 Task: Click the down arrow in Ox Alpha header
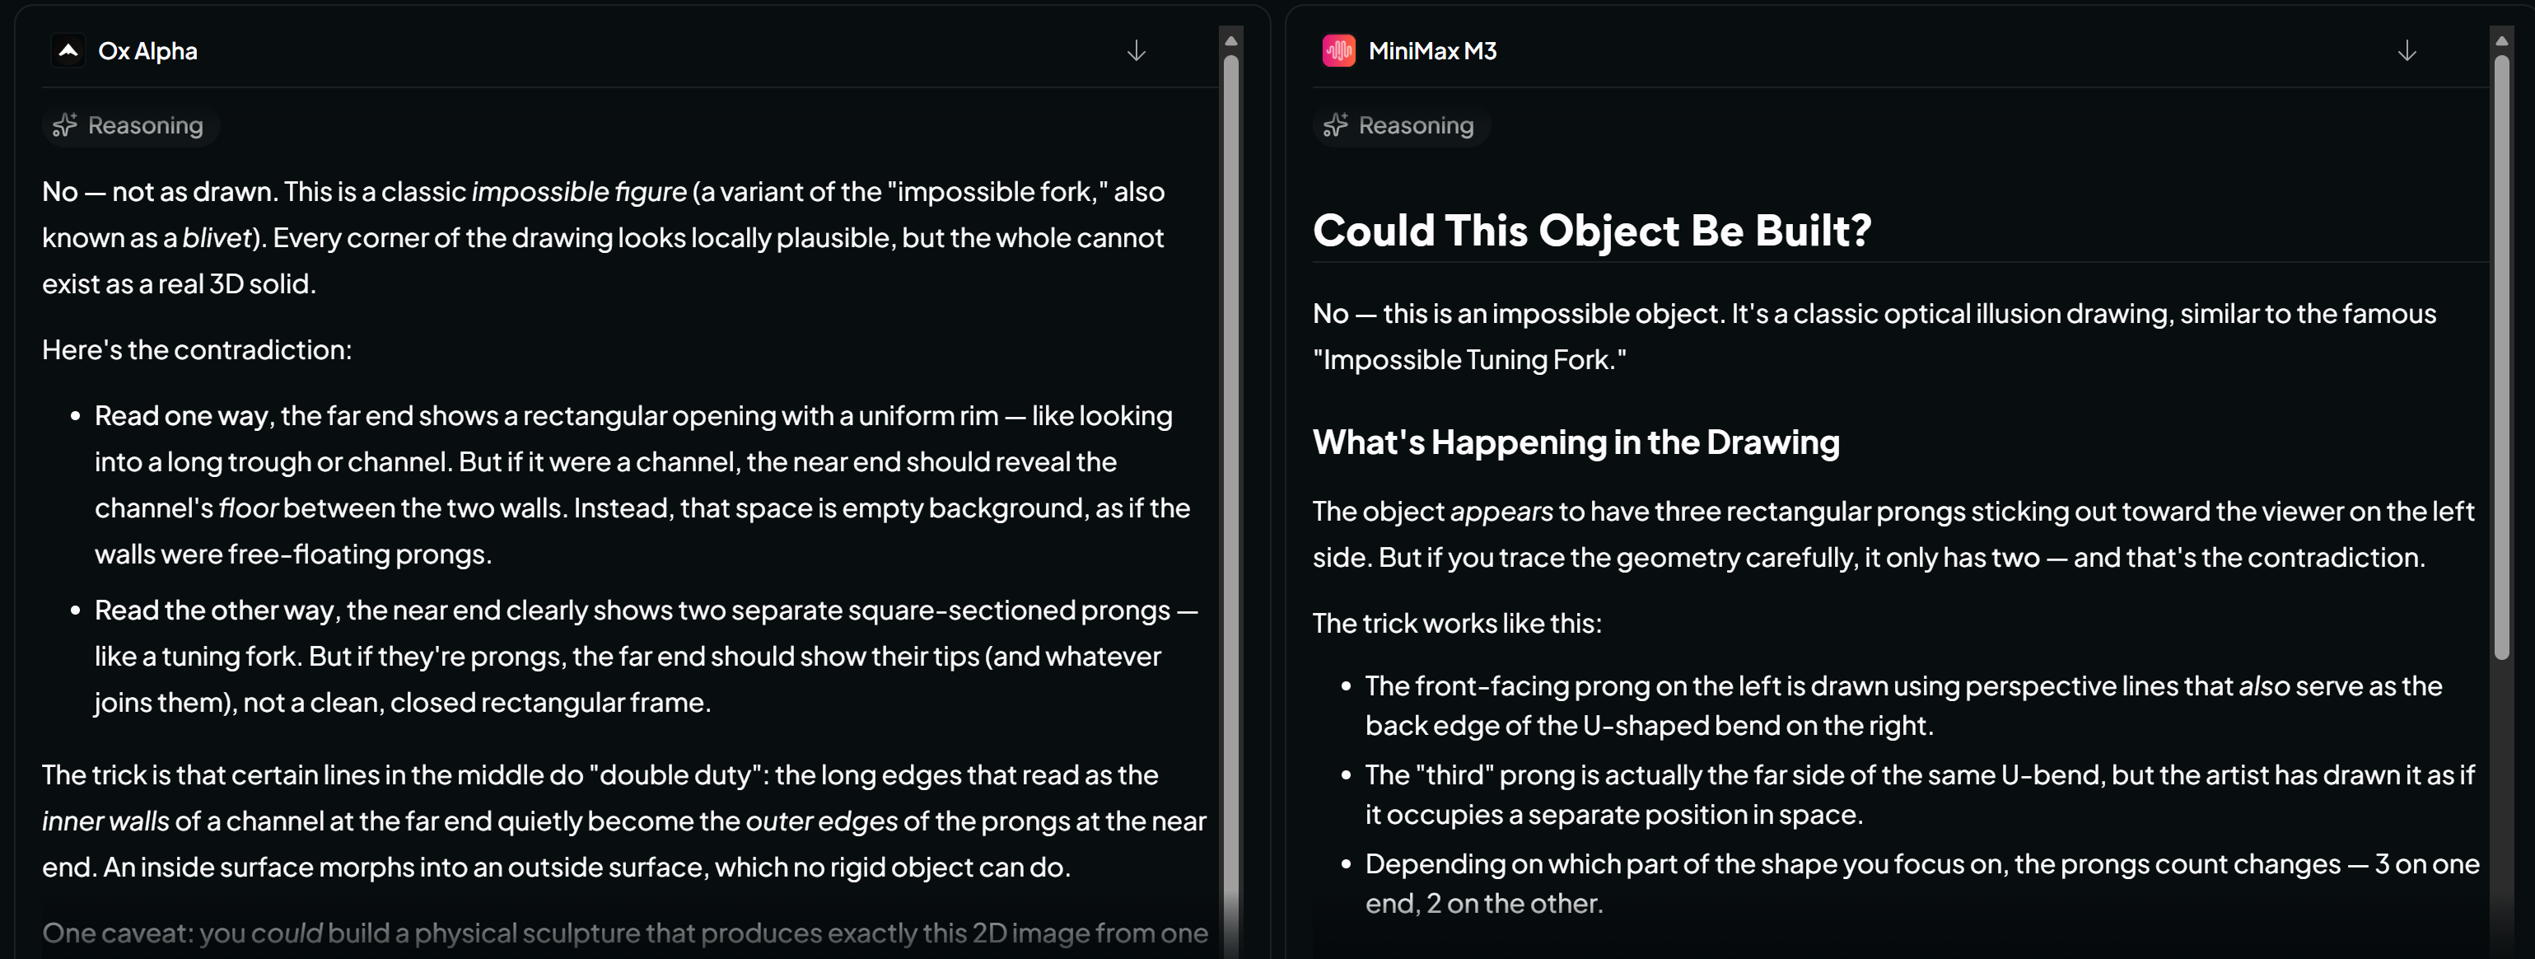pyautogui.click(x=1137, y=51)
